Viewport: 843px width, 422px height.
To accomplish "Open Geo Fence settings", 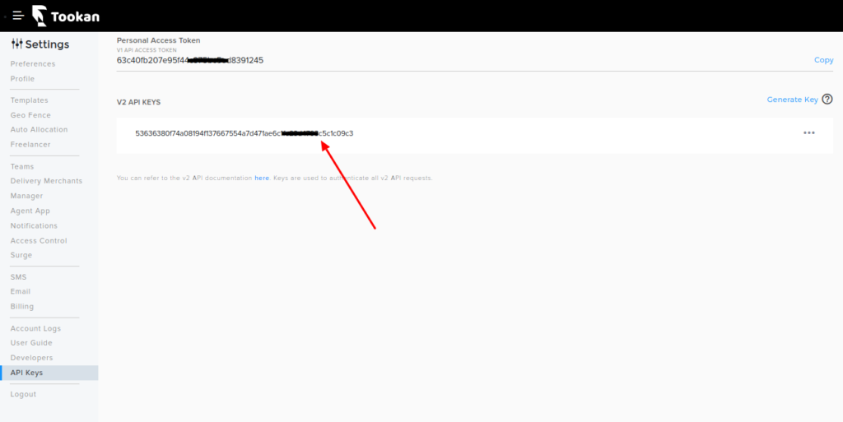I will coord(30,115).
